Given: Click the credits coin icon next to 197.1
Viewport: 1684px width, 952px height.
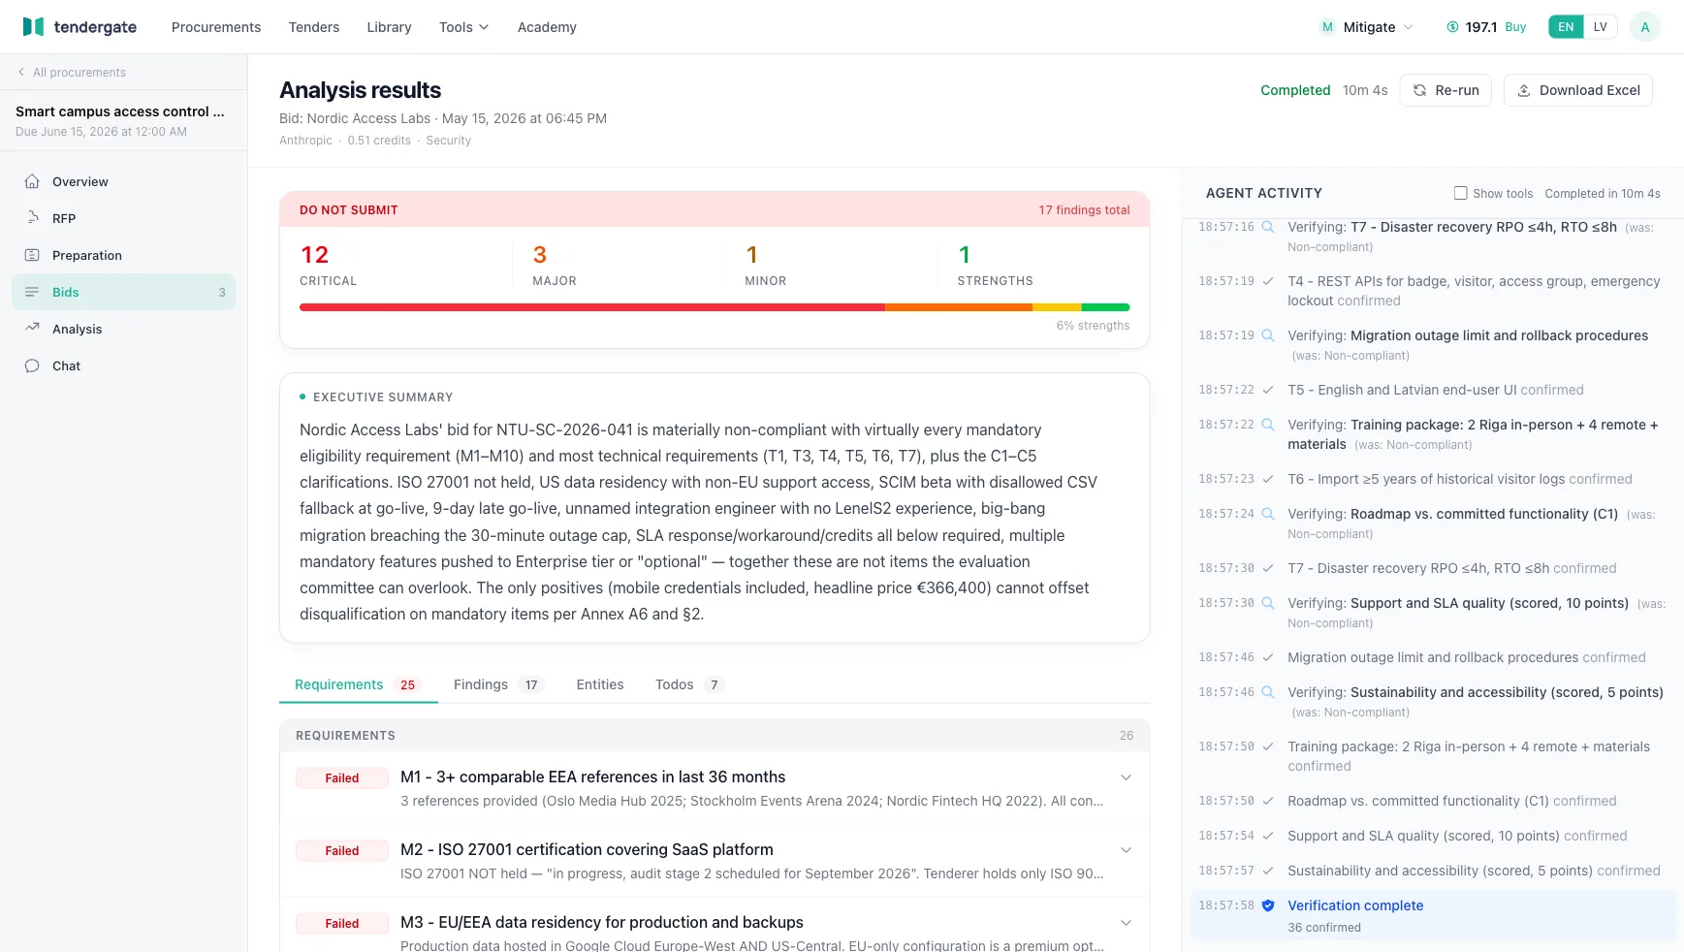Looking at the screenshot, I should tap(1452, 27).
